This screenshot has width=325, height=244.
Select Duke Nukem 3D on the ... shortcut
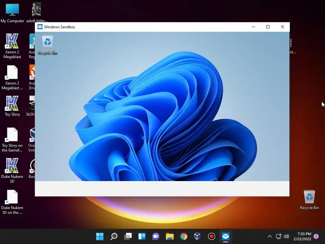point(12,202)
